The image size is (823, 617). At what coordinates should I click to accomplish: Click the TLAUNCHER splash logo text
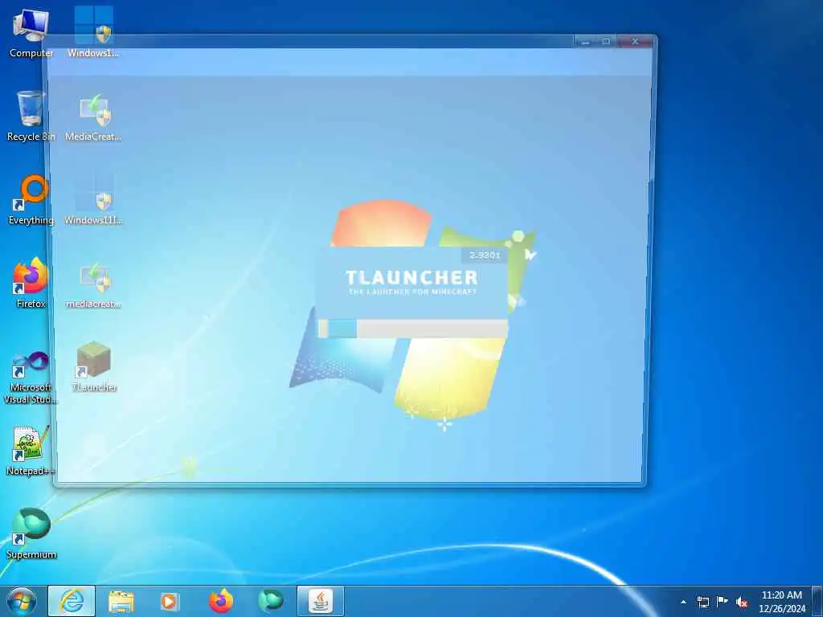(x=411, y=277)
